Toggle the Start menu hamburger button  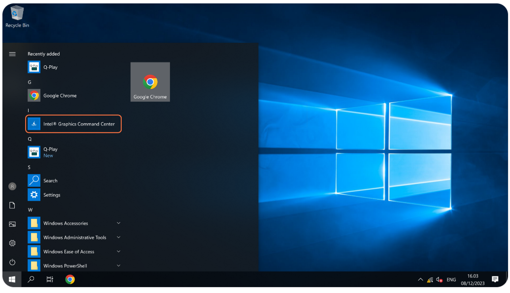pos(12,54)
